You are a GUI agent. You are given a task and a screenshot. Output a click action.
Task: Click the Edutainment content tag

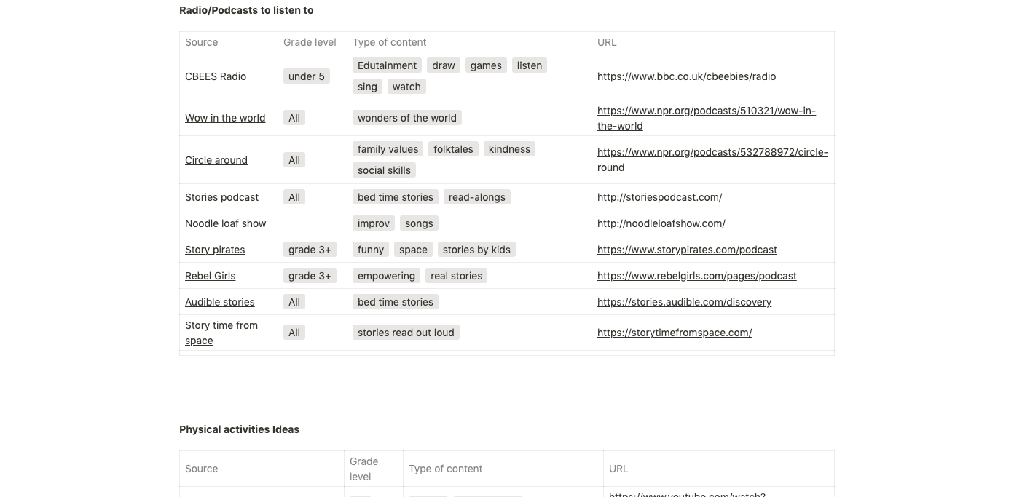click(x=388, y=65)
